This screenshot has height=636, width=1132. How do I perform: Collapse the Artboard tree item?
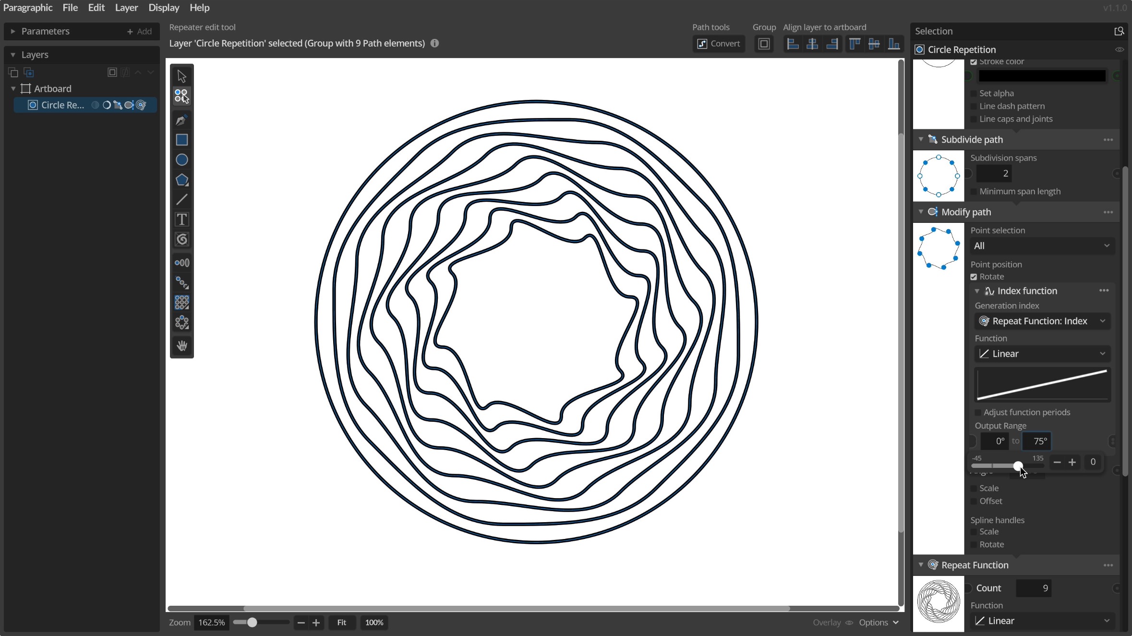tap(13, 89)
